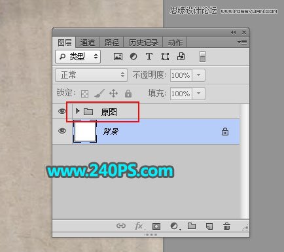Filter layers by text type

(149, 56)
